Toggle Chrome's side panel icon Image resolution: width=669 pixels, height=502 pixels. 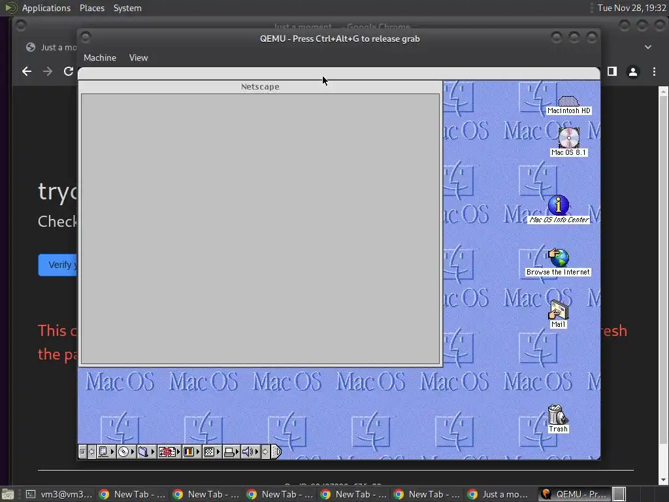(612, 71)
